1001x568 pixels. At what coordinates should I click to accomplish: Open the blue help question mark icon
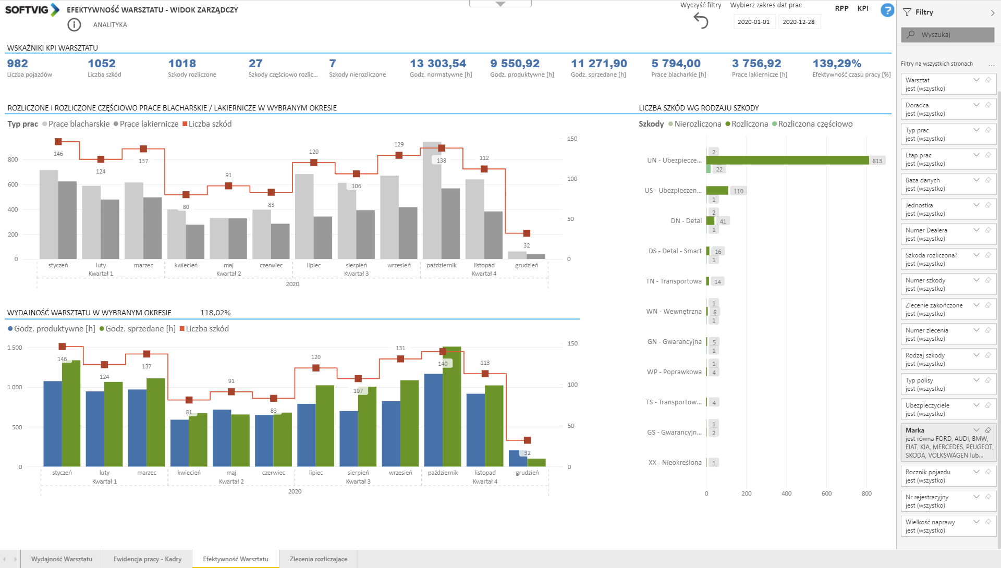[x=887, y=10]
